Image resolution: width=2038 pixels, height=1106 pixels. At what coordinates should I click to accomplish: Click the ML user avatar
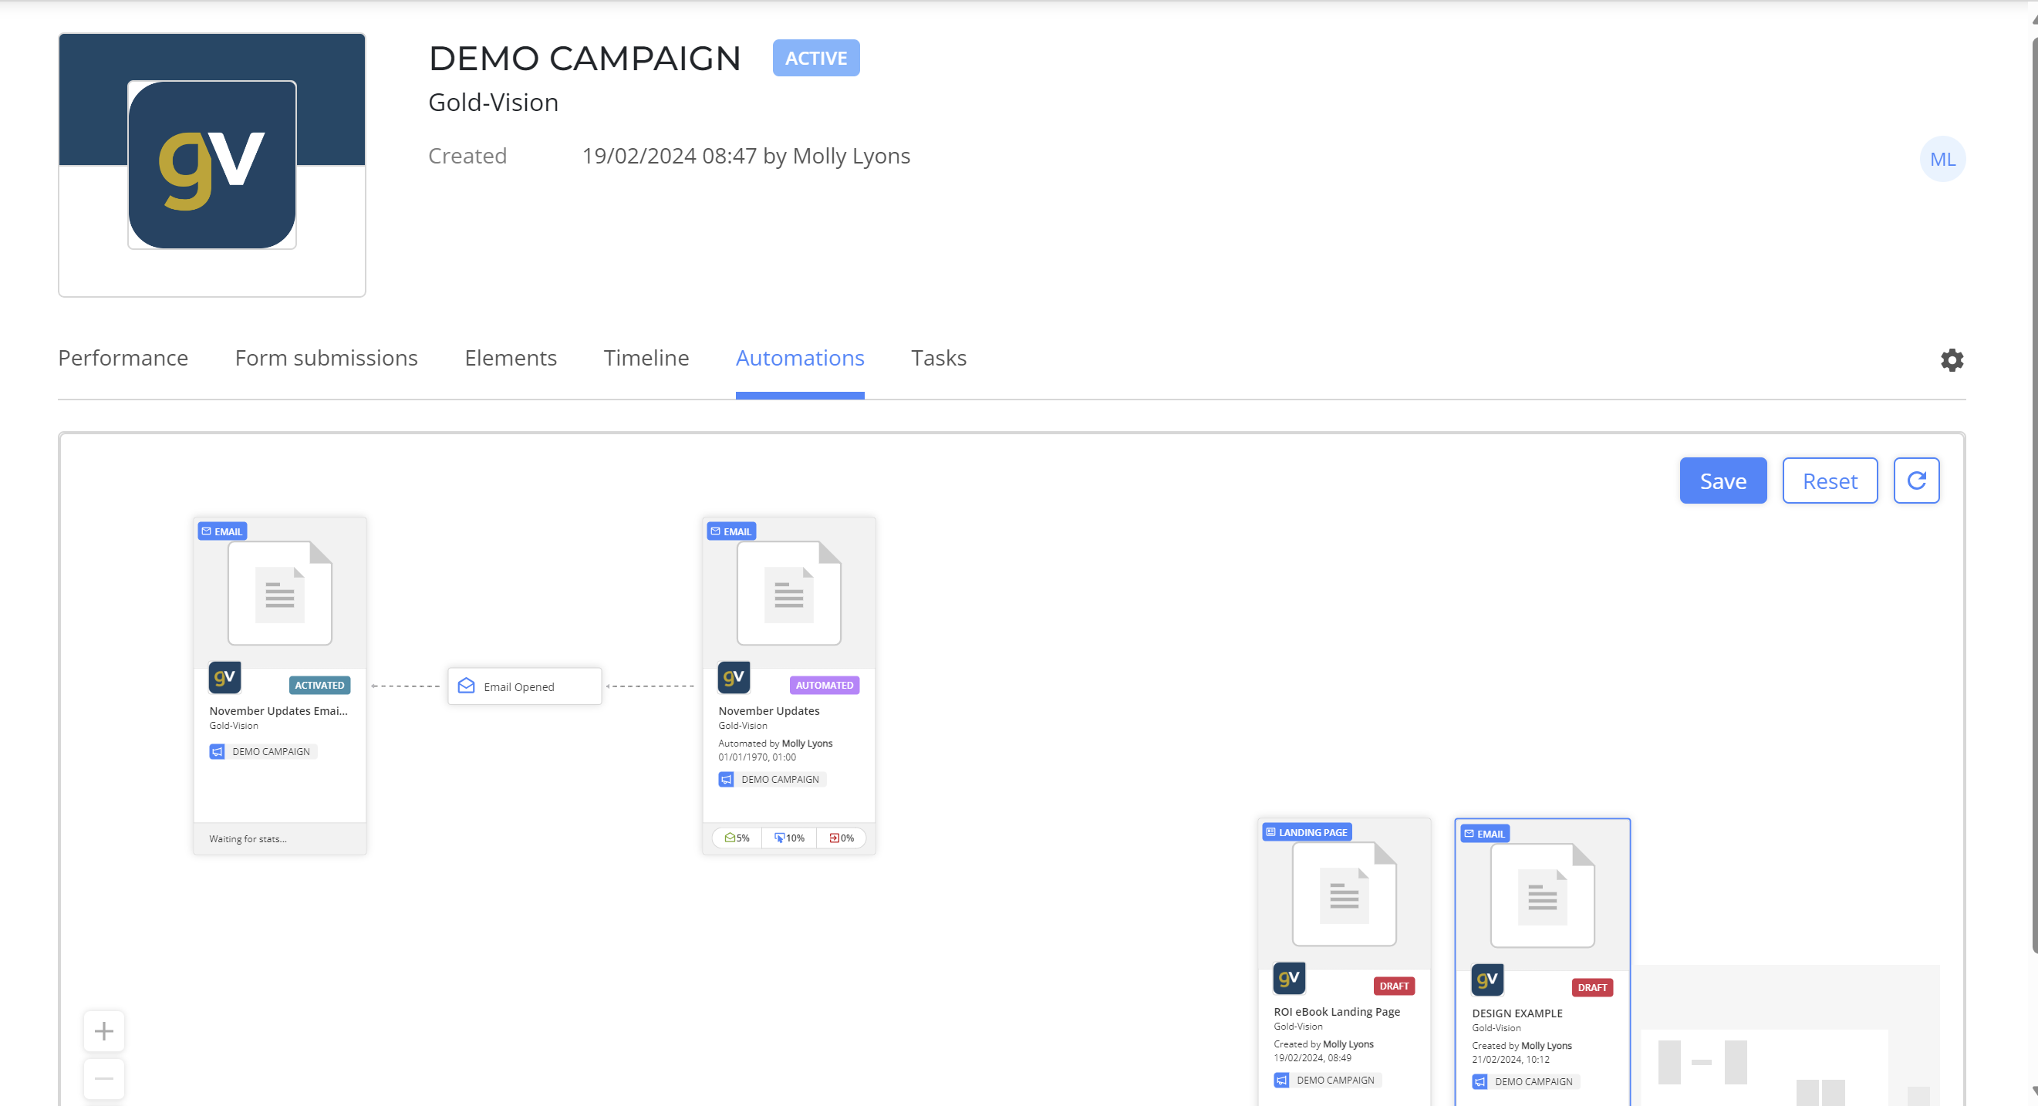click(1942, 159)
